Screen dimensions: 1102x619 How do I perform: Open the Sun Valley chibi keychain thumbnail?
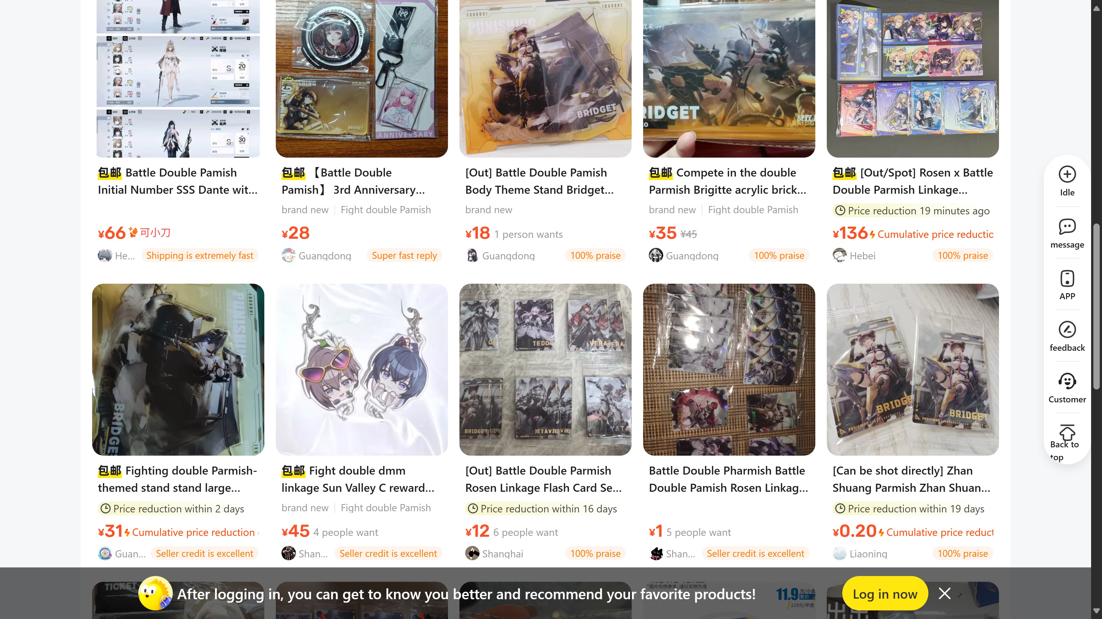[x=362, y=369]
